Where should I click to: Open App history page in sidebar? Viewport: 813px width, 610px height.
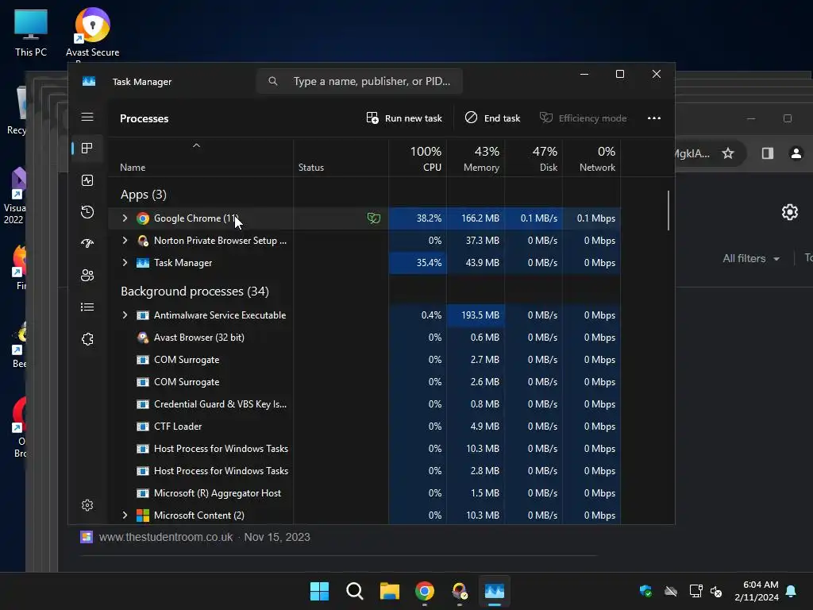pos(87,211)
